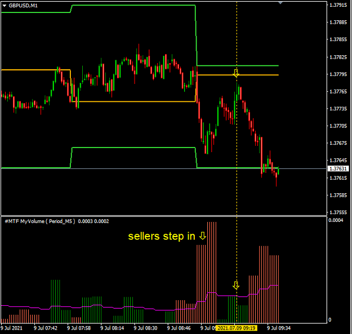Click price scale value 1.37585
The image size is (352, 334).
(338, 195)
